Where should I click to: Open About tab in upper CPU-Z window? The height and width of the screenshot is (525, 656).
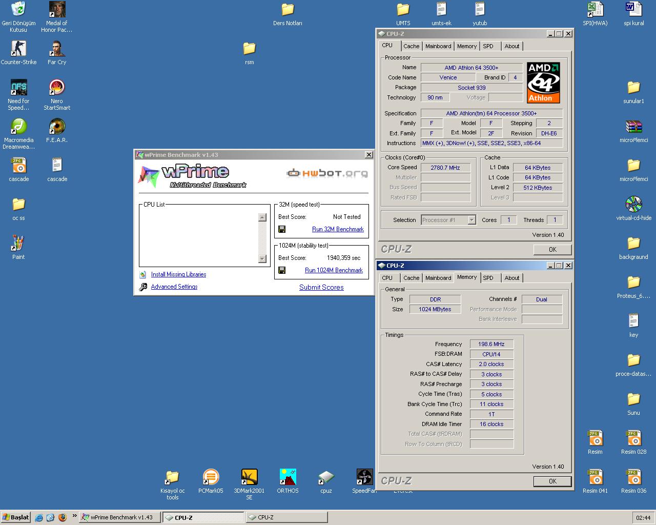pos(511,46)
